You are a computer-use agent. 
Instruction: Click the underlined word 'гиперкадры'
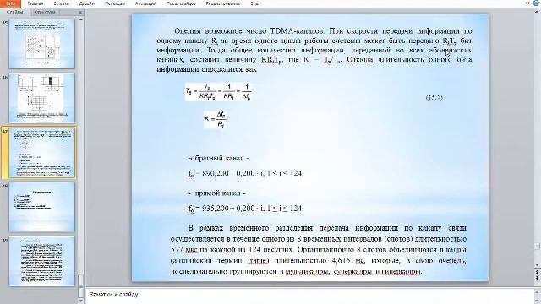[402, 272]
